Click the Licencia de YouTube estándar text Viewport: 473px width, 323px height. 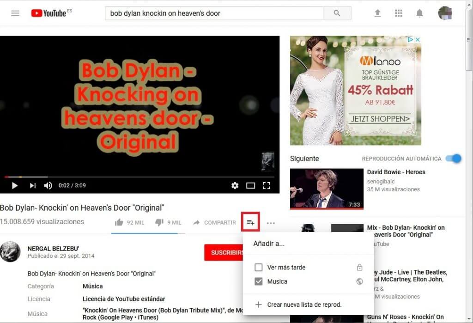tap(124, 299)
